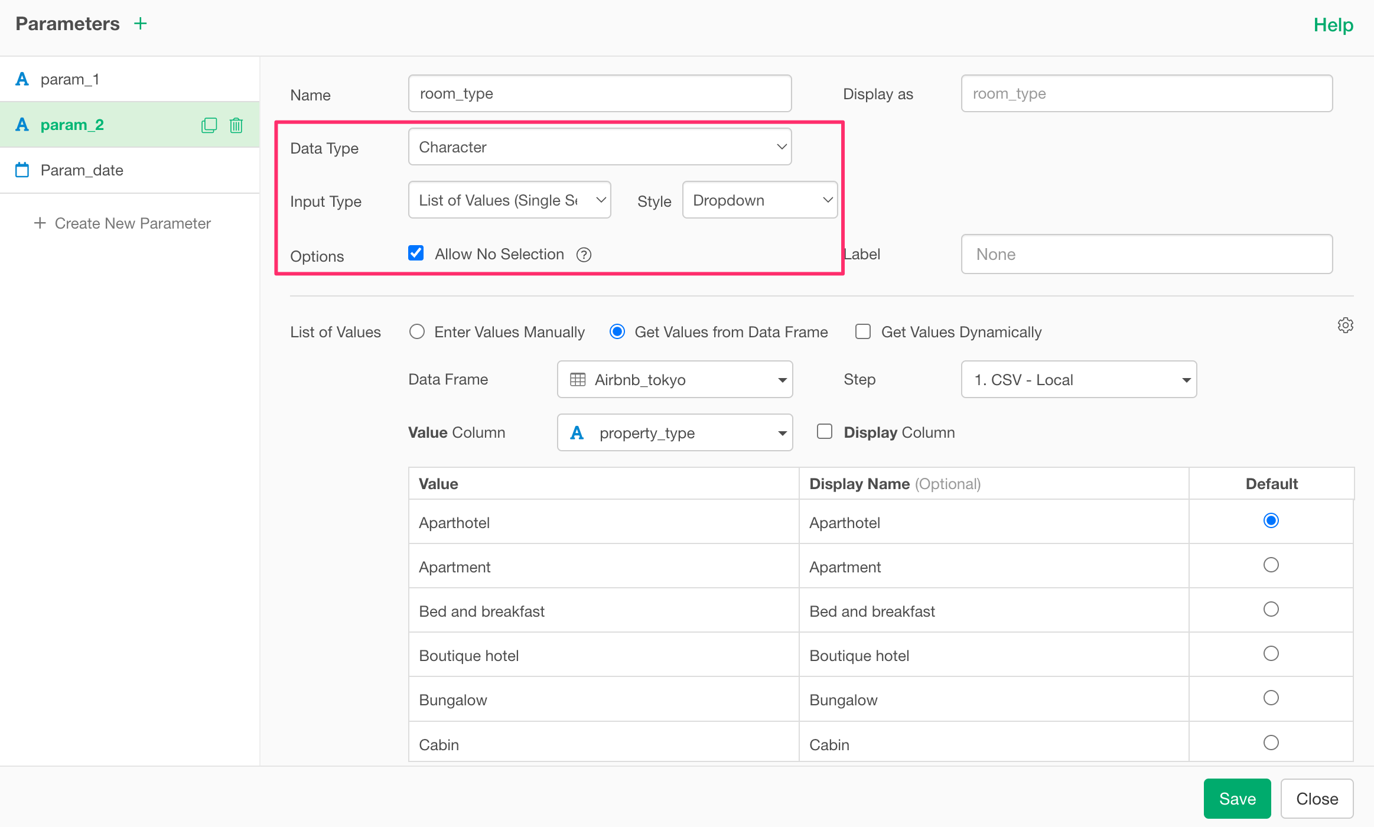Open the Help link
1374x827 pixels.
[1333, 25]
